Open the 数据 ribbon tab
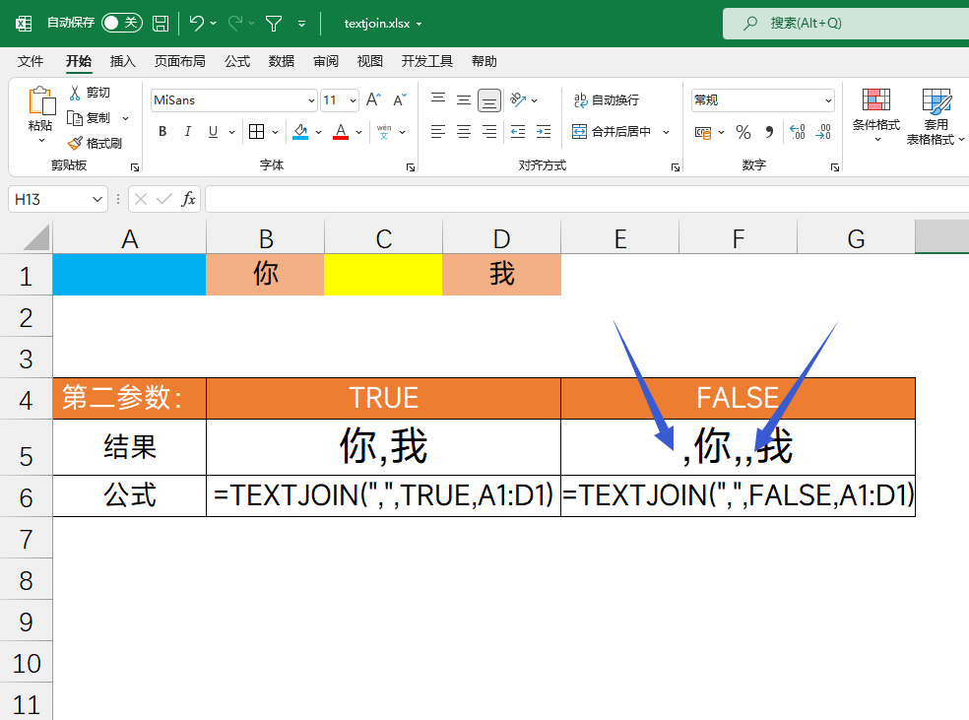Image resolution: width=969 pixels, height=720 pixels. (281, 60)
